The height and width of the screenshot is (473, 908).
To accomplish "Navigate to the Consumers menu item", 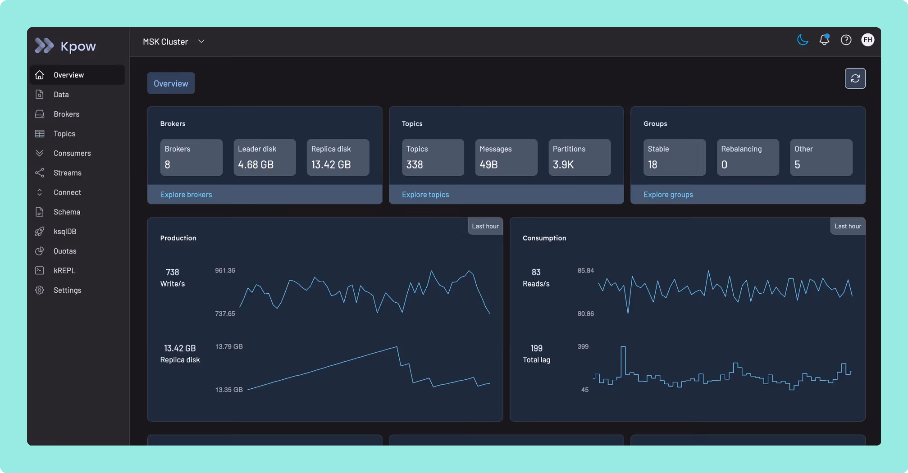I will (72, 153).
